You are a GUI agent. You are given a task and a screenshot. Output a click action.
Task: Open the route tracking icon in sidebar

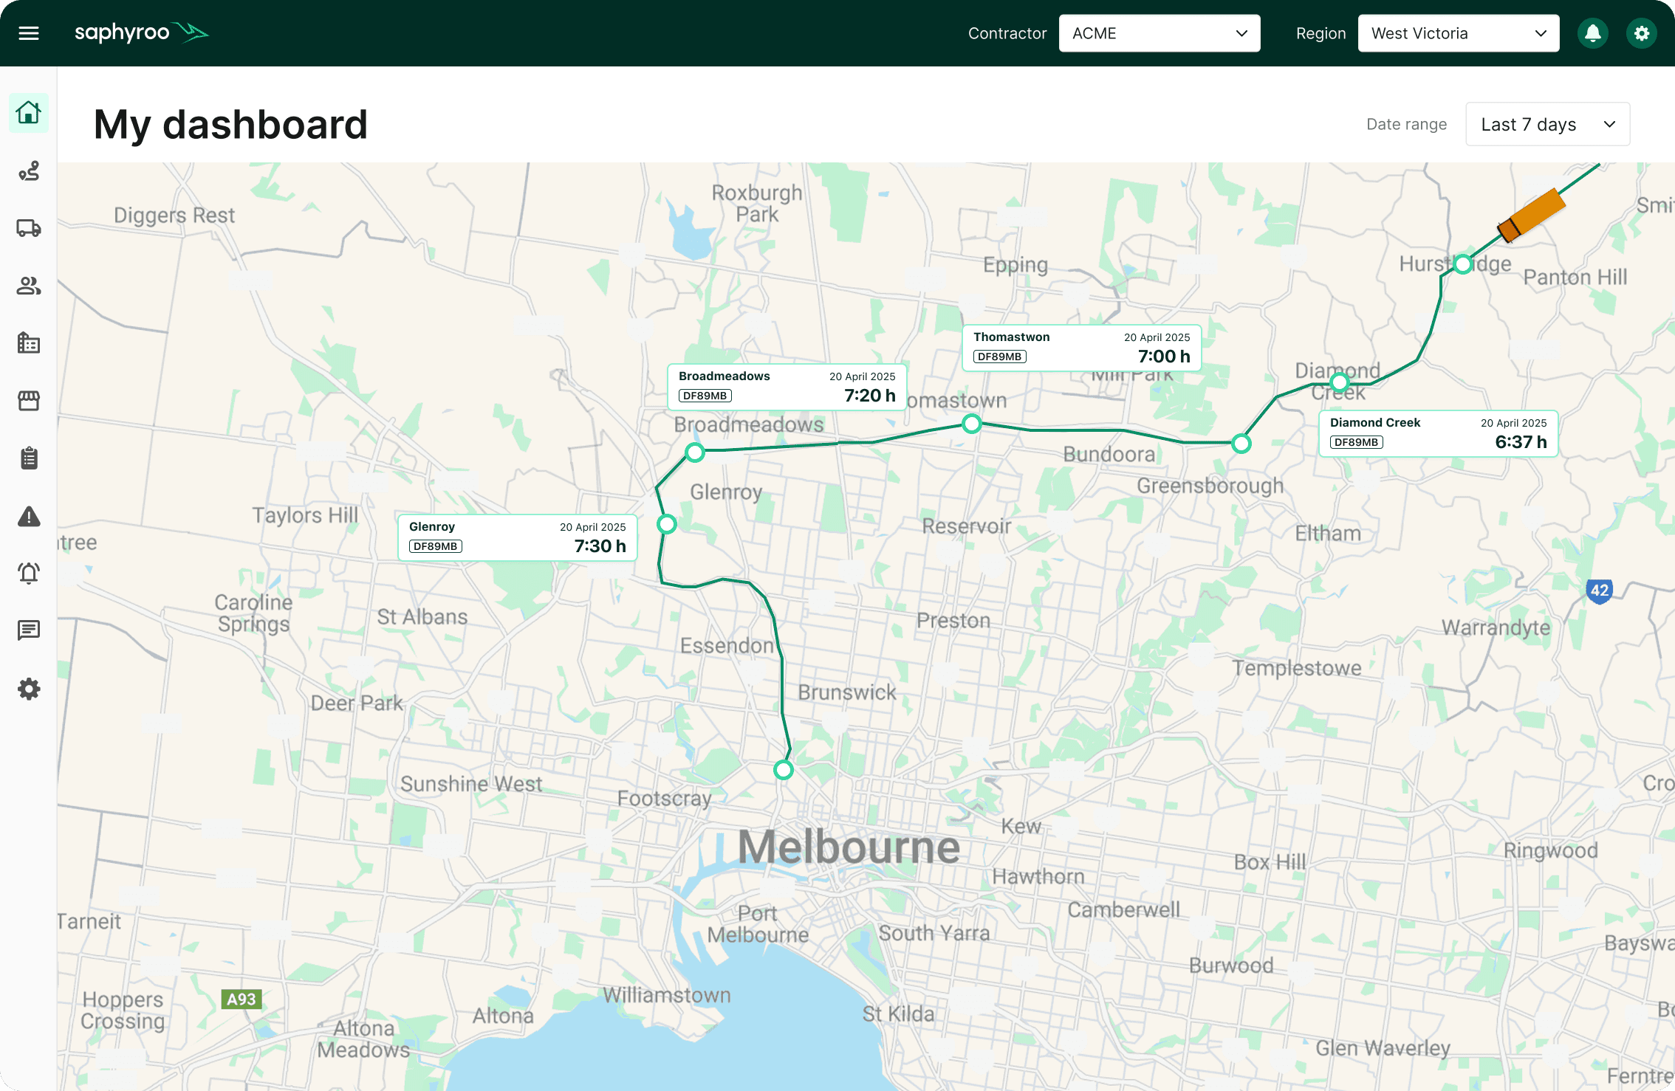(x=28, y=171)
